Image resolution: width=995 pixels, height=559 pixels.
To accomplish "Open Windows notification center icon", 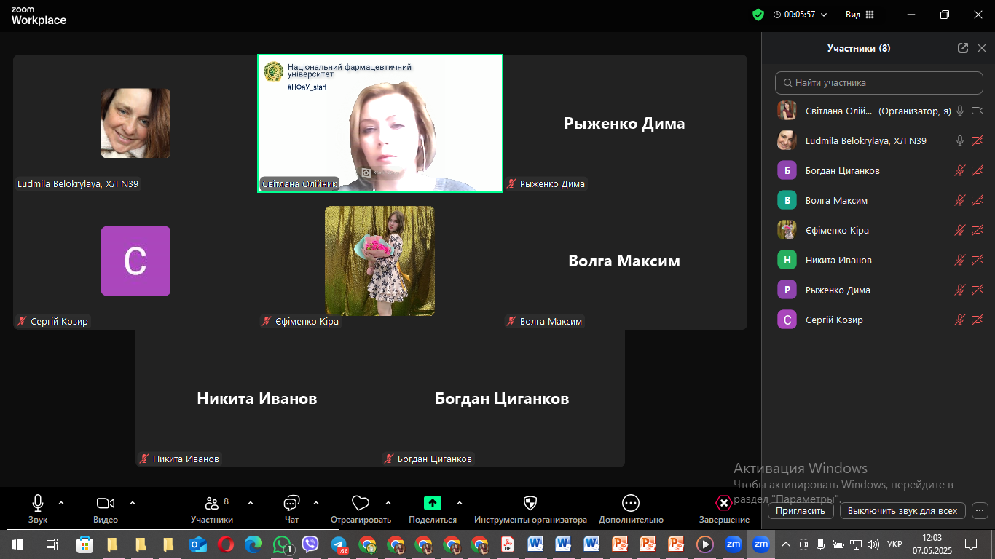I will [970, 544].
